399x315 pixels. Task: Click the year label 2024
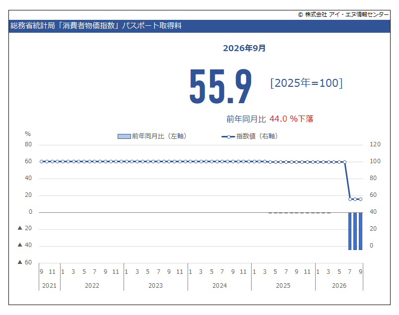click(220, 286)
